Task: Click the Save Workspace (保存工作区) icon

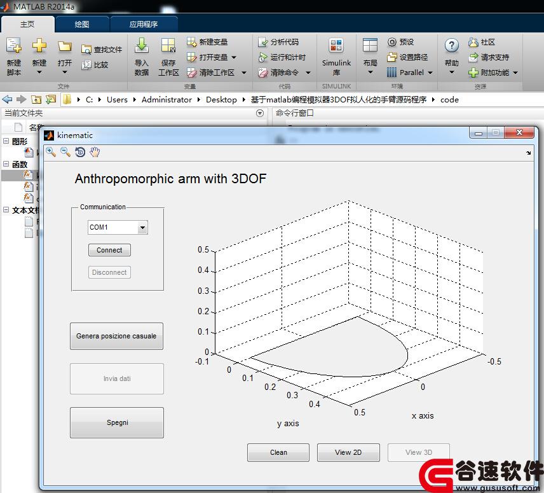Action: tap(168, 45)
